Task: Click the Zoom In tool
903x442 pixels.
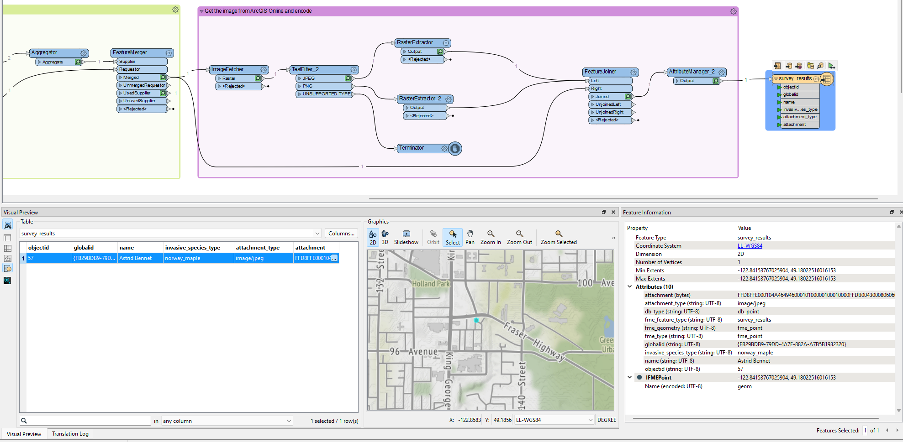Action: pos(490,237)
